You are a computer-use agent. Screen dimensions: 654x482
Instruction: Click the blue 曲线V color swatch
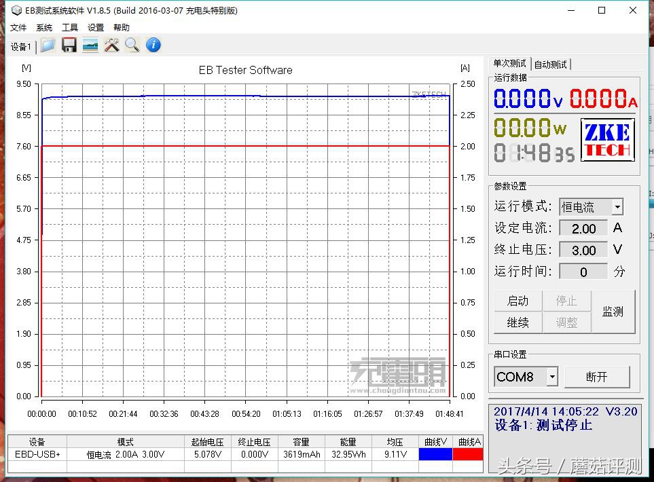(435, 453)
